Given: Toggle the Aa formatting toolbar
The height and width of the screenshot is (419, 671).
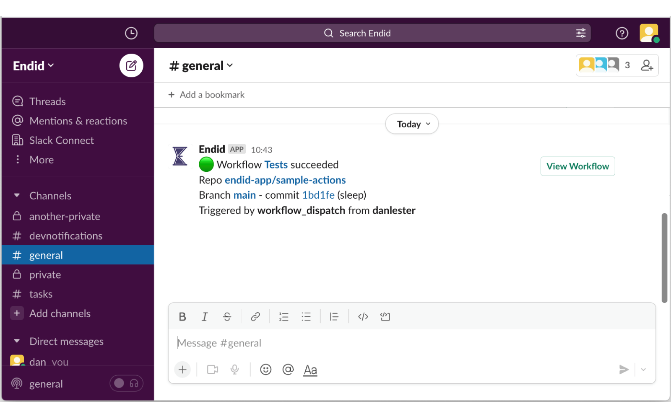Looking at the screenshot, I should [x=310, y=370].
